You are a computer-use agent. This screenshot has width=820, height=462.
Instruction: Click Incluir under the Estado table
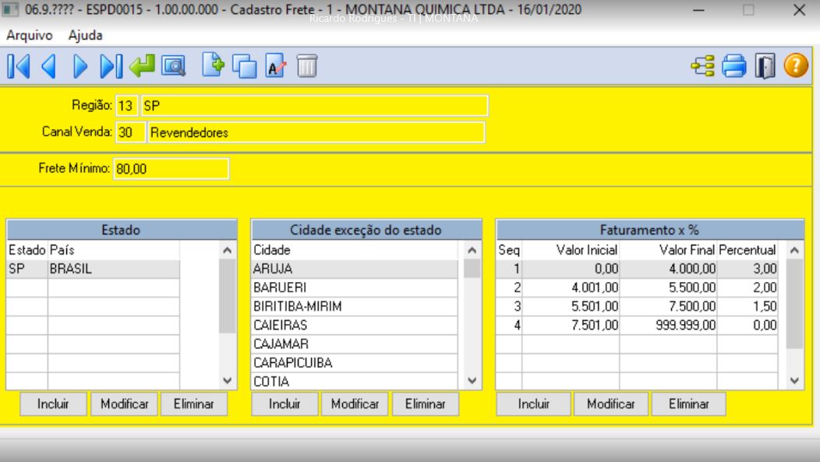pyautogui.click(x=53, y=404)
